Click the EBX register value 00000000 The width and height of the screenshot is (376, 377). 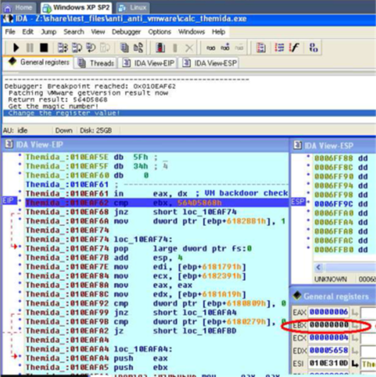tap(329, 325)
